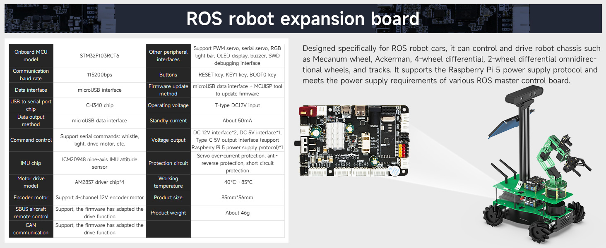The height and width of the screenshot is (248, 606).
Task: Select the IMU chip label
Action: click(x=31, y=163)
